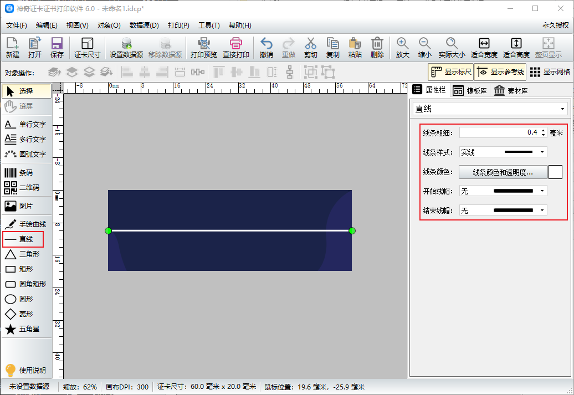The width and height of the screenshot is (574, 395).
Task: Select the 矩形 rectangle tool
Action: [x=27, y=269]
